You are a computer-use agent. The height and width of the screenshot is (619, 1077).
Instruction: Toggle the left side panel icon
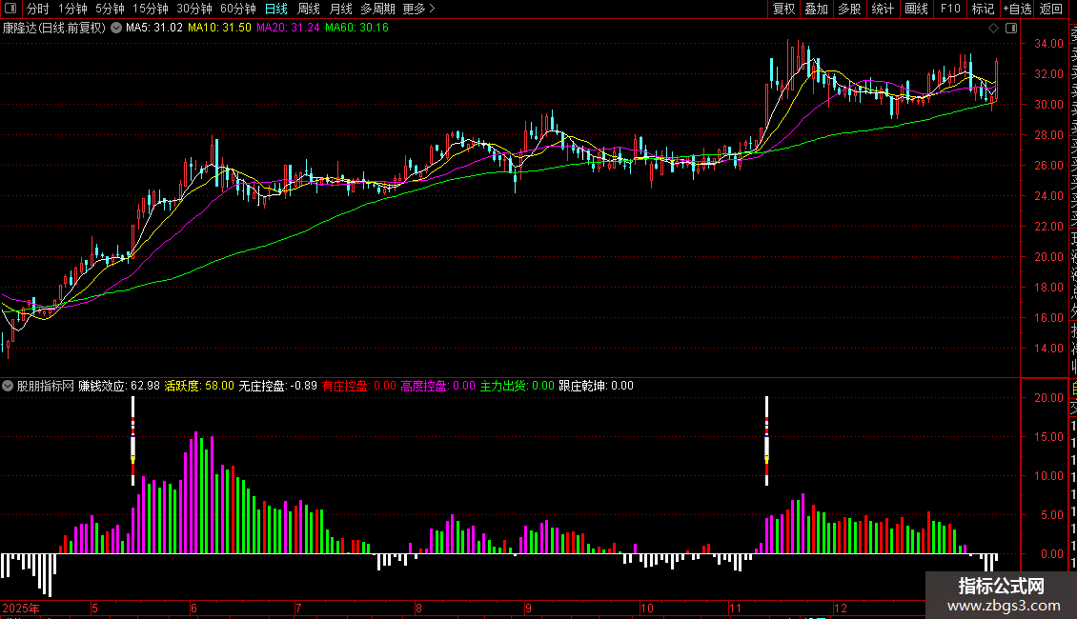[x=10, y=9]
